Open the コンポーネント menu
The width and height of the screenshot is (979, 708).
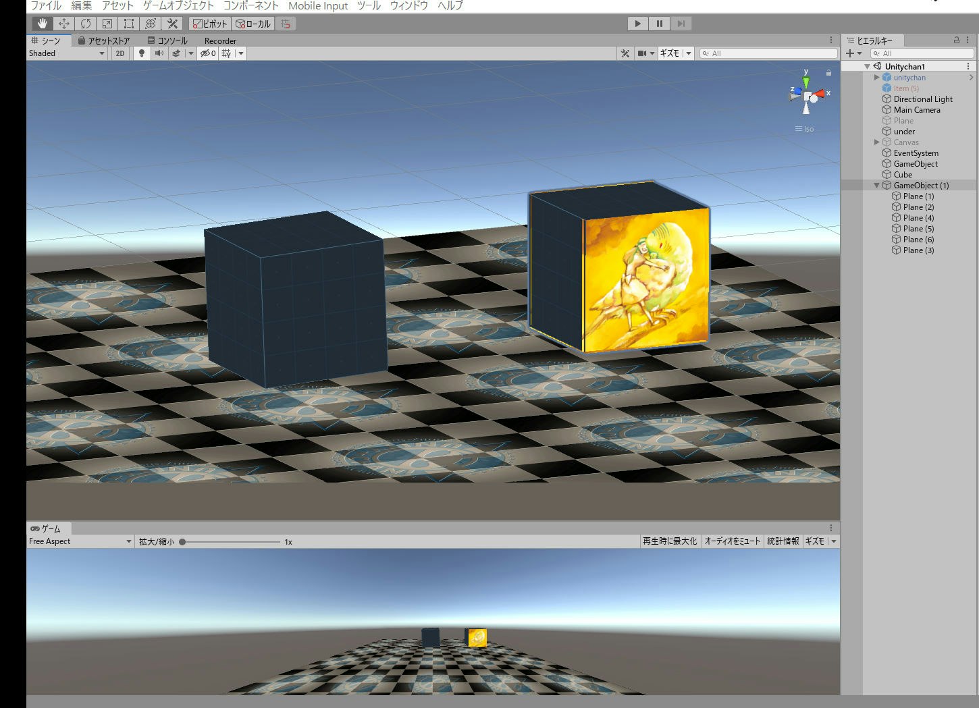(x=251, y=5)
